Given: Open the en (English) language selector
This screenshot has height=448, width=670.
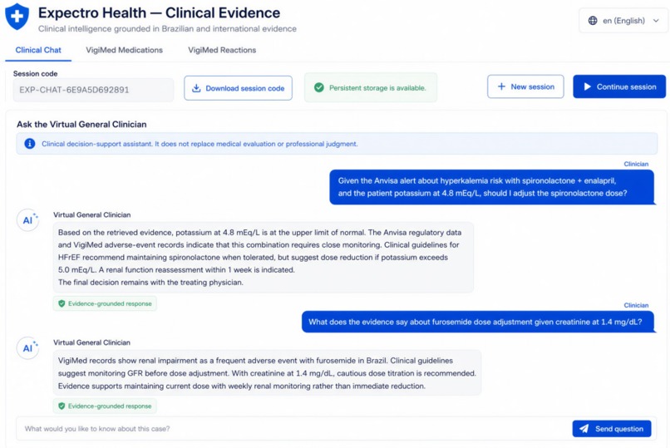Looking at the screenshot, I should (623, 21).
